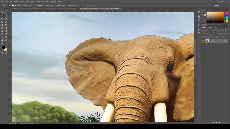
Task: Hide the Background layer eye icon
Action: tap(203, 41)
